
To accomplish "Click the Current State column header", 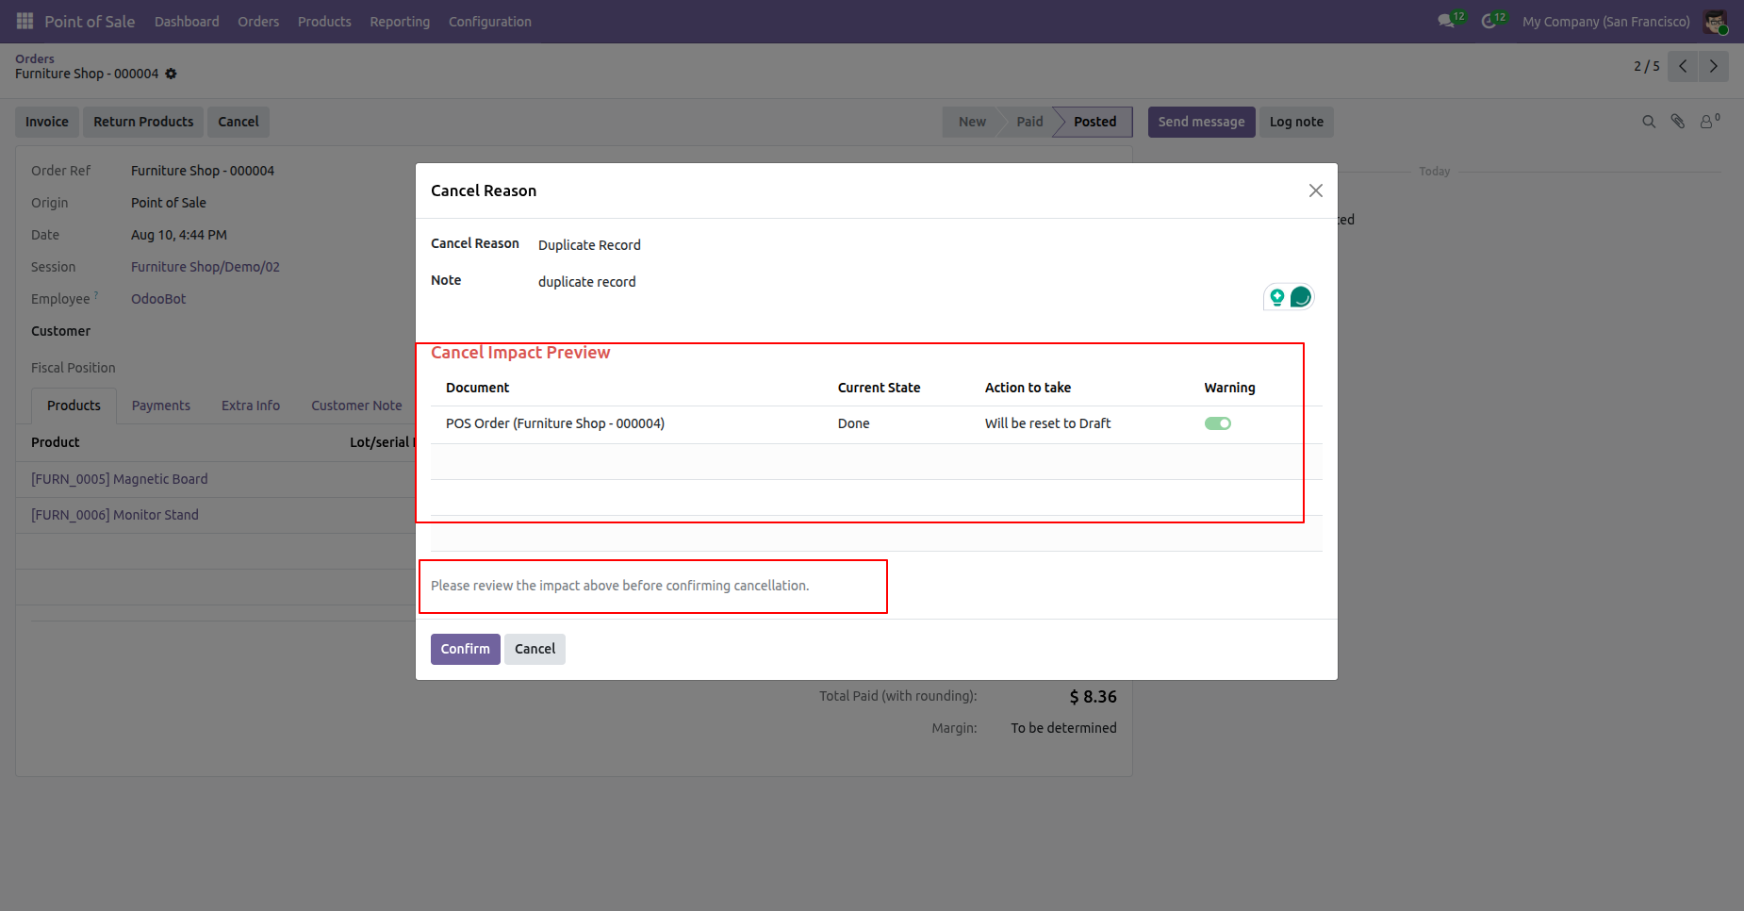I will tap(879, 388).
